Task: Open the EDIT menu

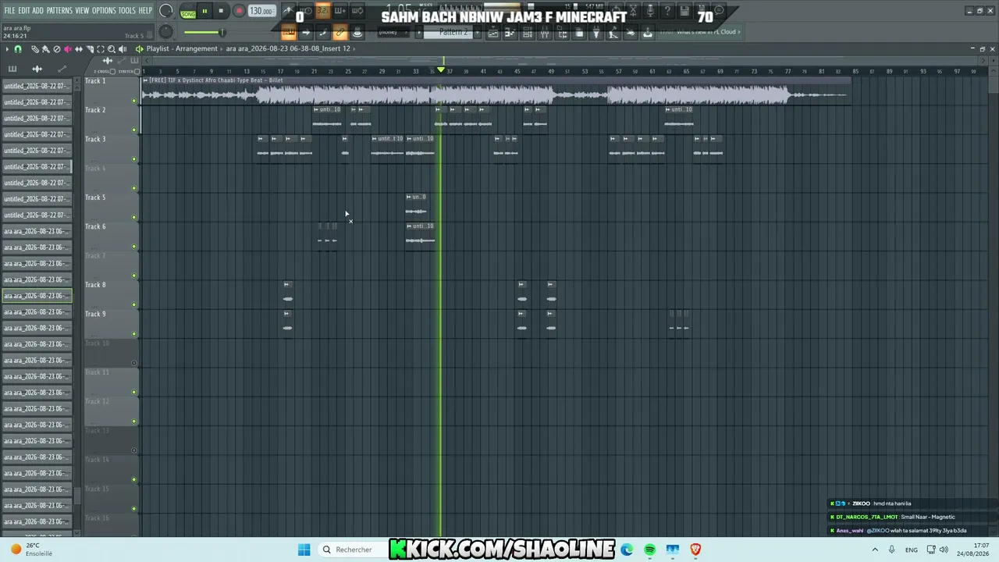Action: pos(24,10)
